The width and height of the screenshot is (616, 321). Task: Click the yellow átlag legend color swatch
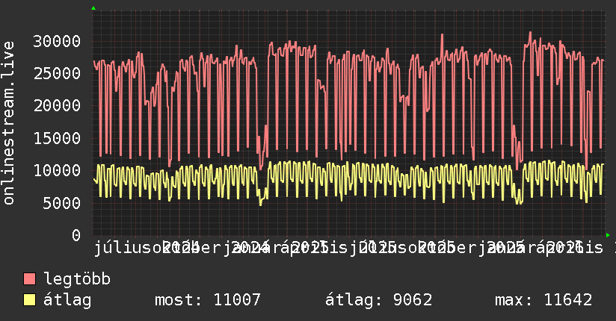(x=30, y=300)
